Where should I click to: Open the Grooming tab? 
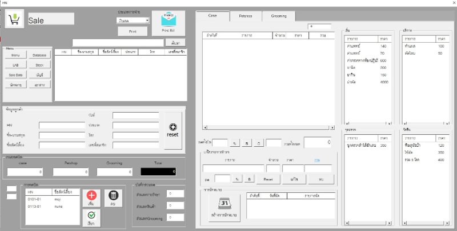pos(279,16)
